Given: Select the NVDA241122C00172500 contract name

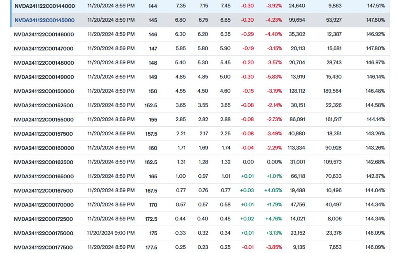Looking at the screenshot, I should [x=43, y=219].
